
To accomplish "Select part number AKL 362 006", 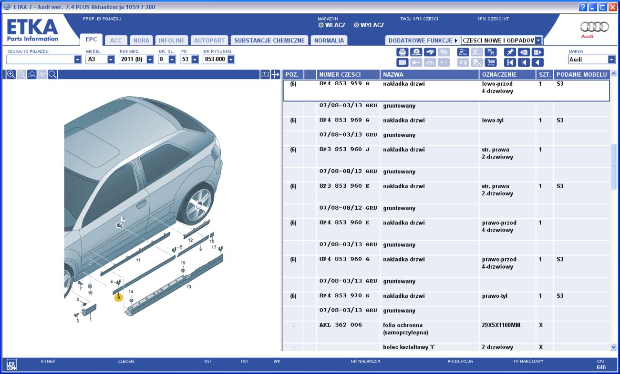I will [x=341, y=325].
